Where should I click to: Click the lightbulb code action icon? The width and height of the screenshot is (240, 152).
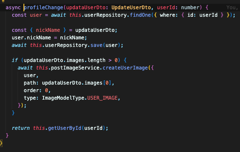[3, 1]
